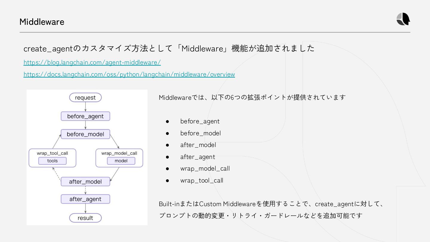Image resolution: width=430 pixels, height=242 pixels.
Task: Click the line starting プロンプトの動的変更
Action: tap(260, 215)
